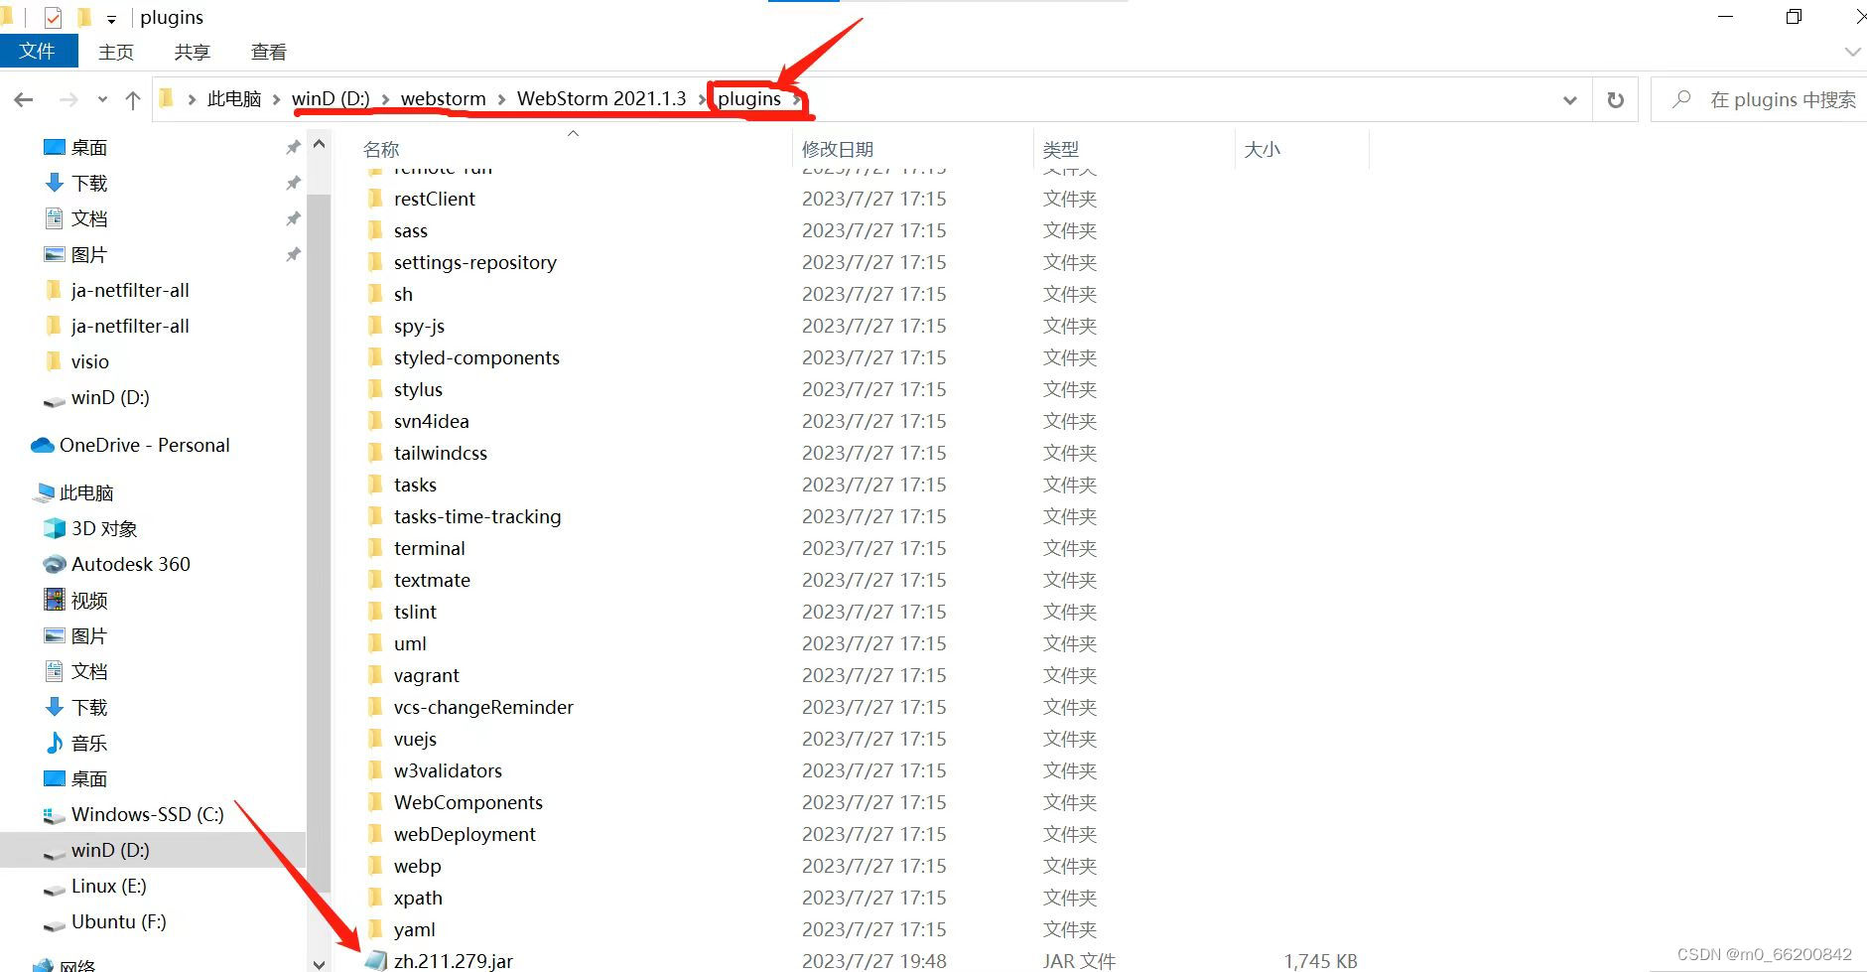Select the webDeployment folder icon
The image size is (1867, 972).
pos(375,834)
